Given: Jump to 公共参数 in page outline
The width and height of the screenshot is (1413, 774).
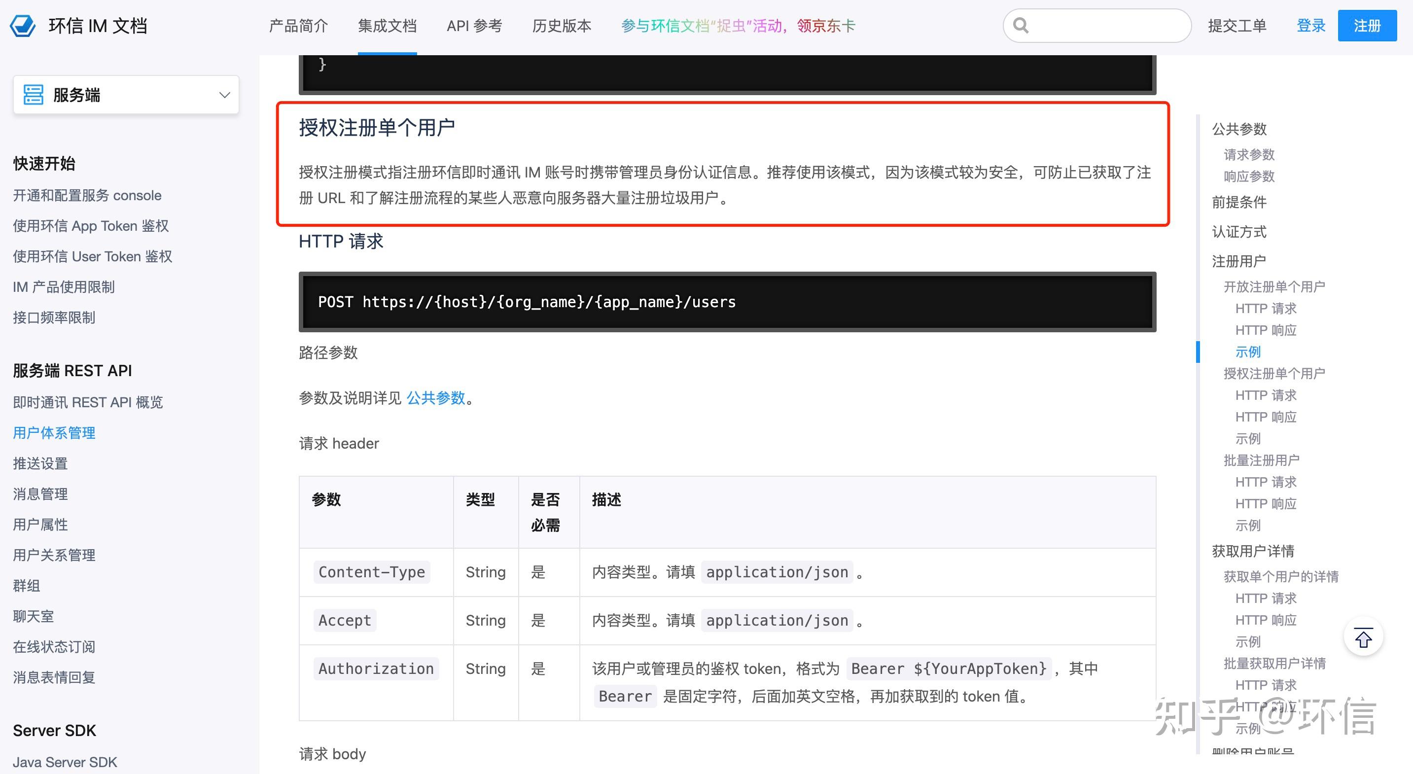Looking at the screenshot, I should (1239, 129).
